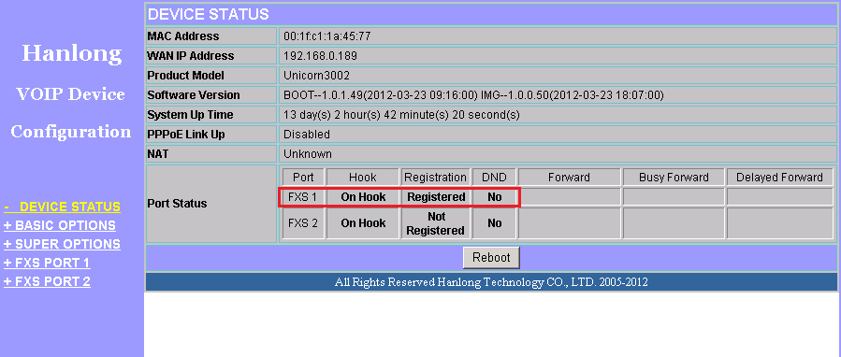Click FXS 1 Registered status cell

pos(436,197)
